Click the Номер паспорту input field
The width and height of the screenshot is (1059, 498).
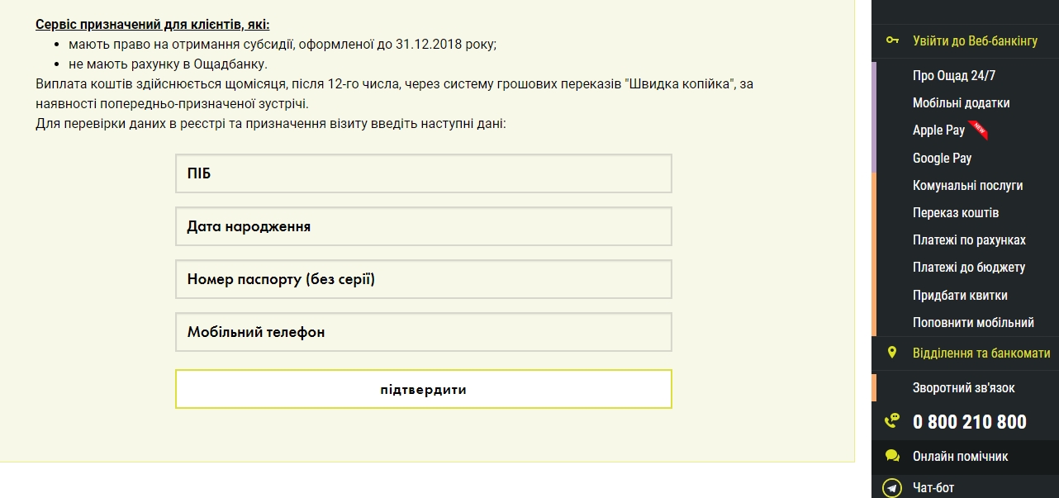[423, 279]
